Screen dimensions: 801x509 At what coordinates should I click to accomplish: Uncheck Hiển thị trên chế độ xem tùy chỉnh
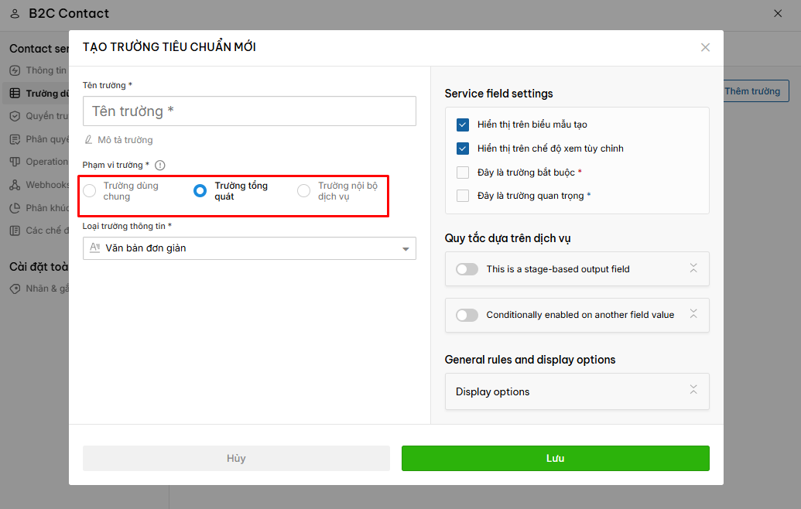pos(462,149)
